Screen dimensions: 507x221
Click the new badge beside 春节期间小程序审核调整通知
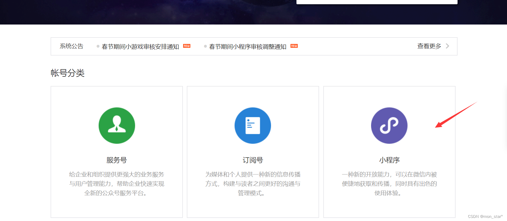pyautogui.click(x=294, y=46)
